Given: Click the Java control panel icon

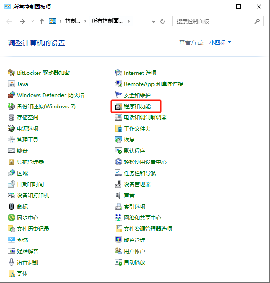Looking at the screenshot, I should 12,84.
